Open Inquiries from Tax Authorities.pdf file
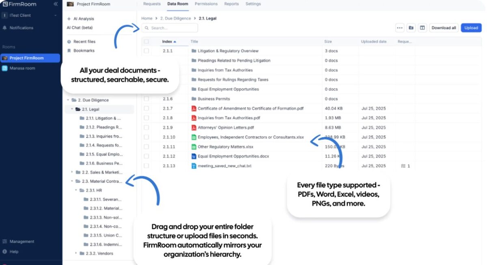Viewport: 487px width, 265px height. click(x=229, y=118)
